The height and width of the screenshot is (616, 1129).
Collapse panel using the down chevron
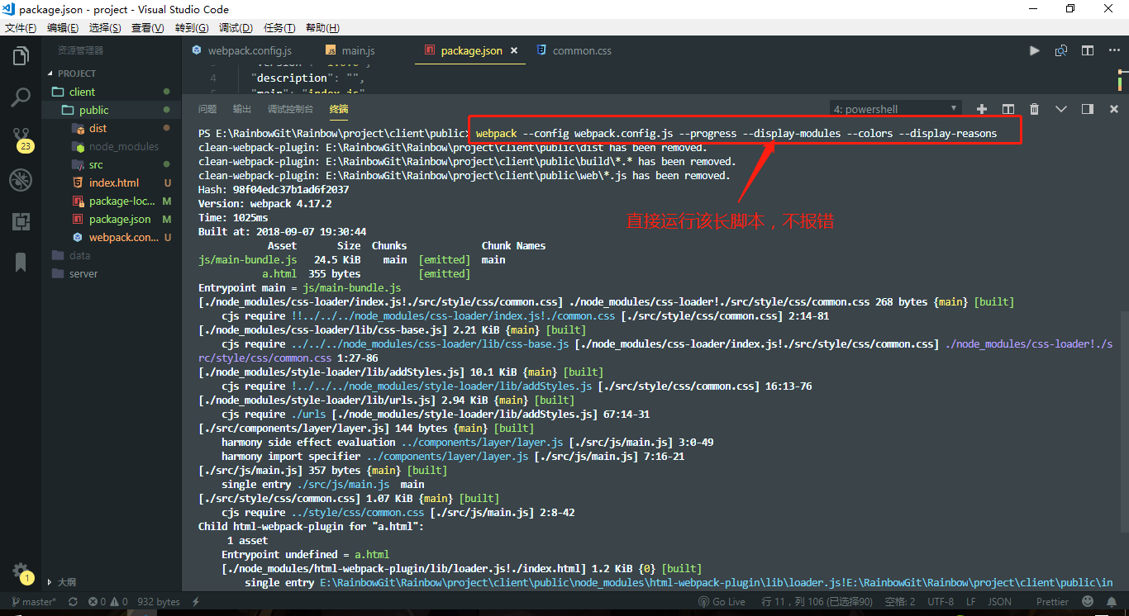[1061, 109]
